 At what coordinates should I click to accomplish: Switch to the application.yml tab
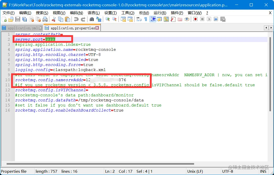(22, 28)
